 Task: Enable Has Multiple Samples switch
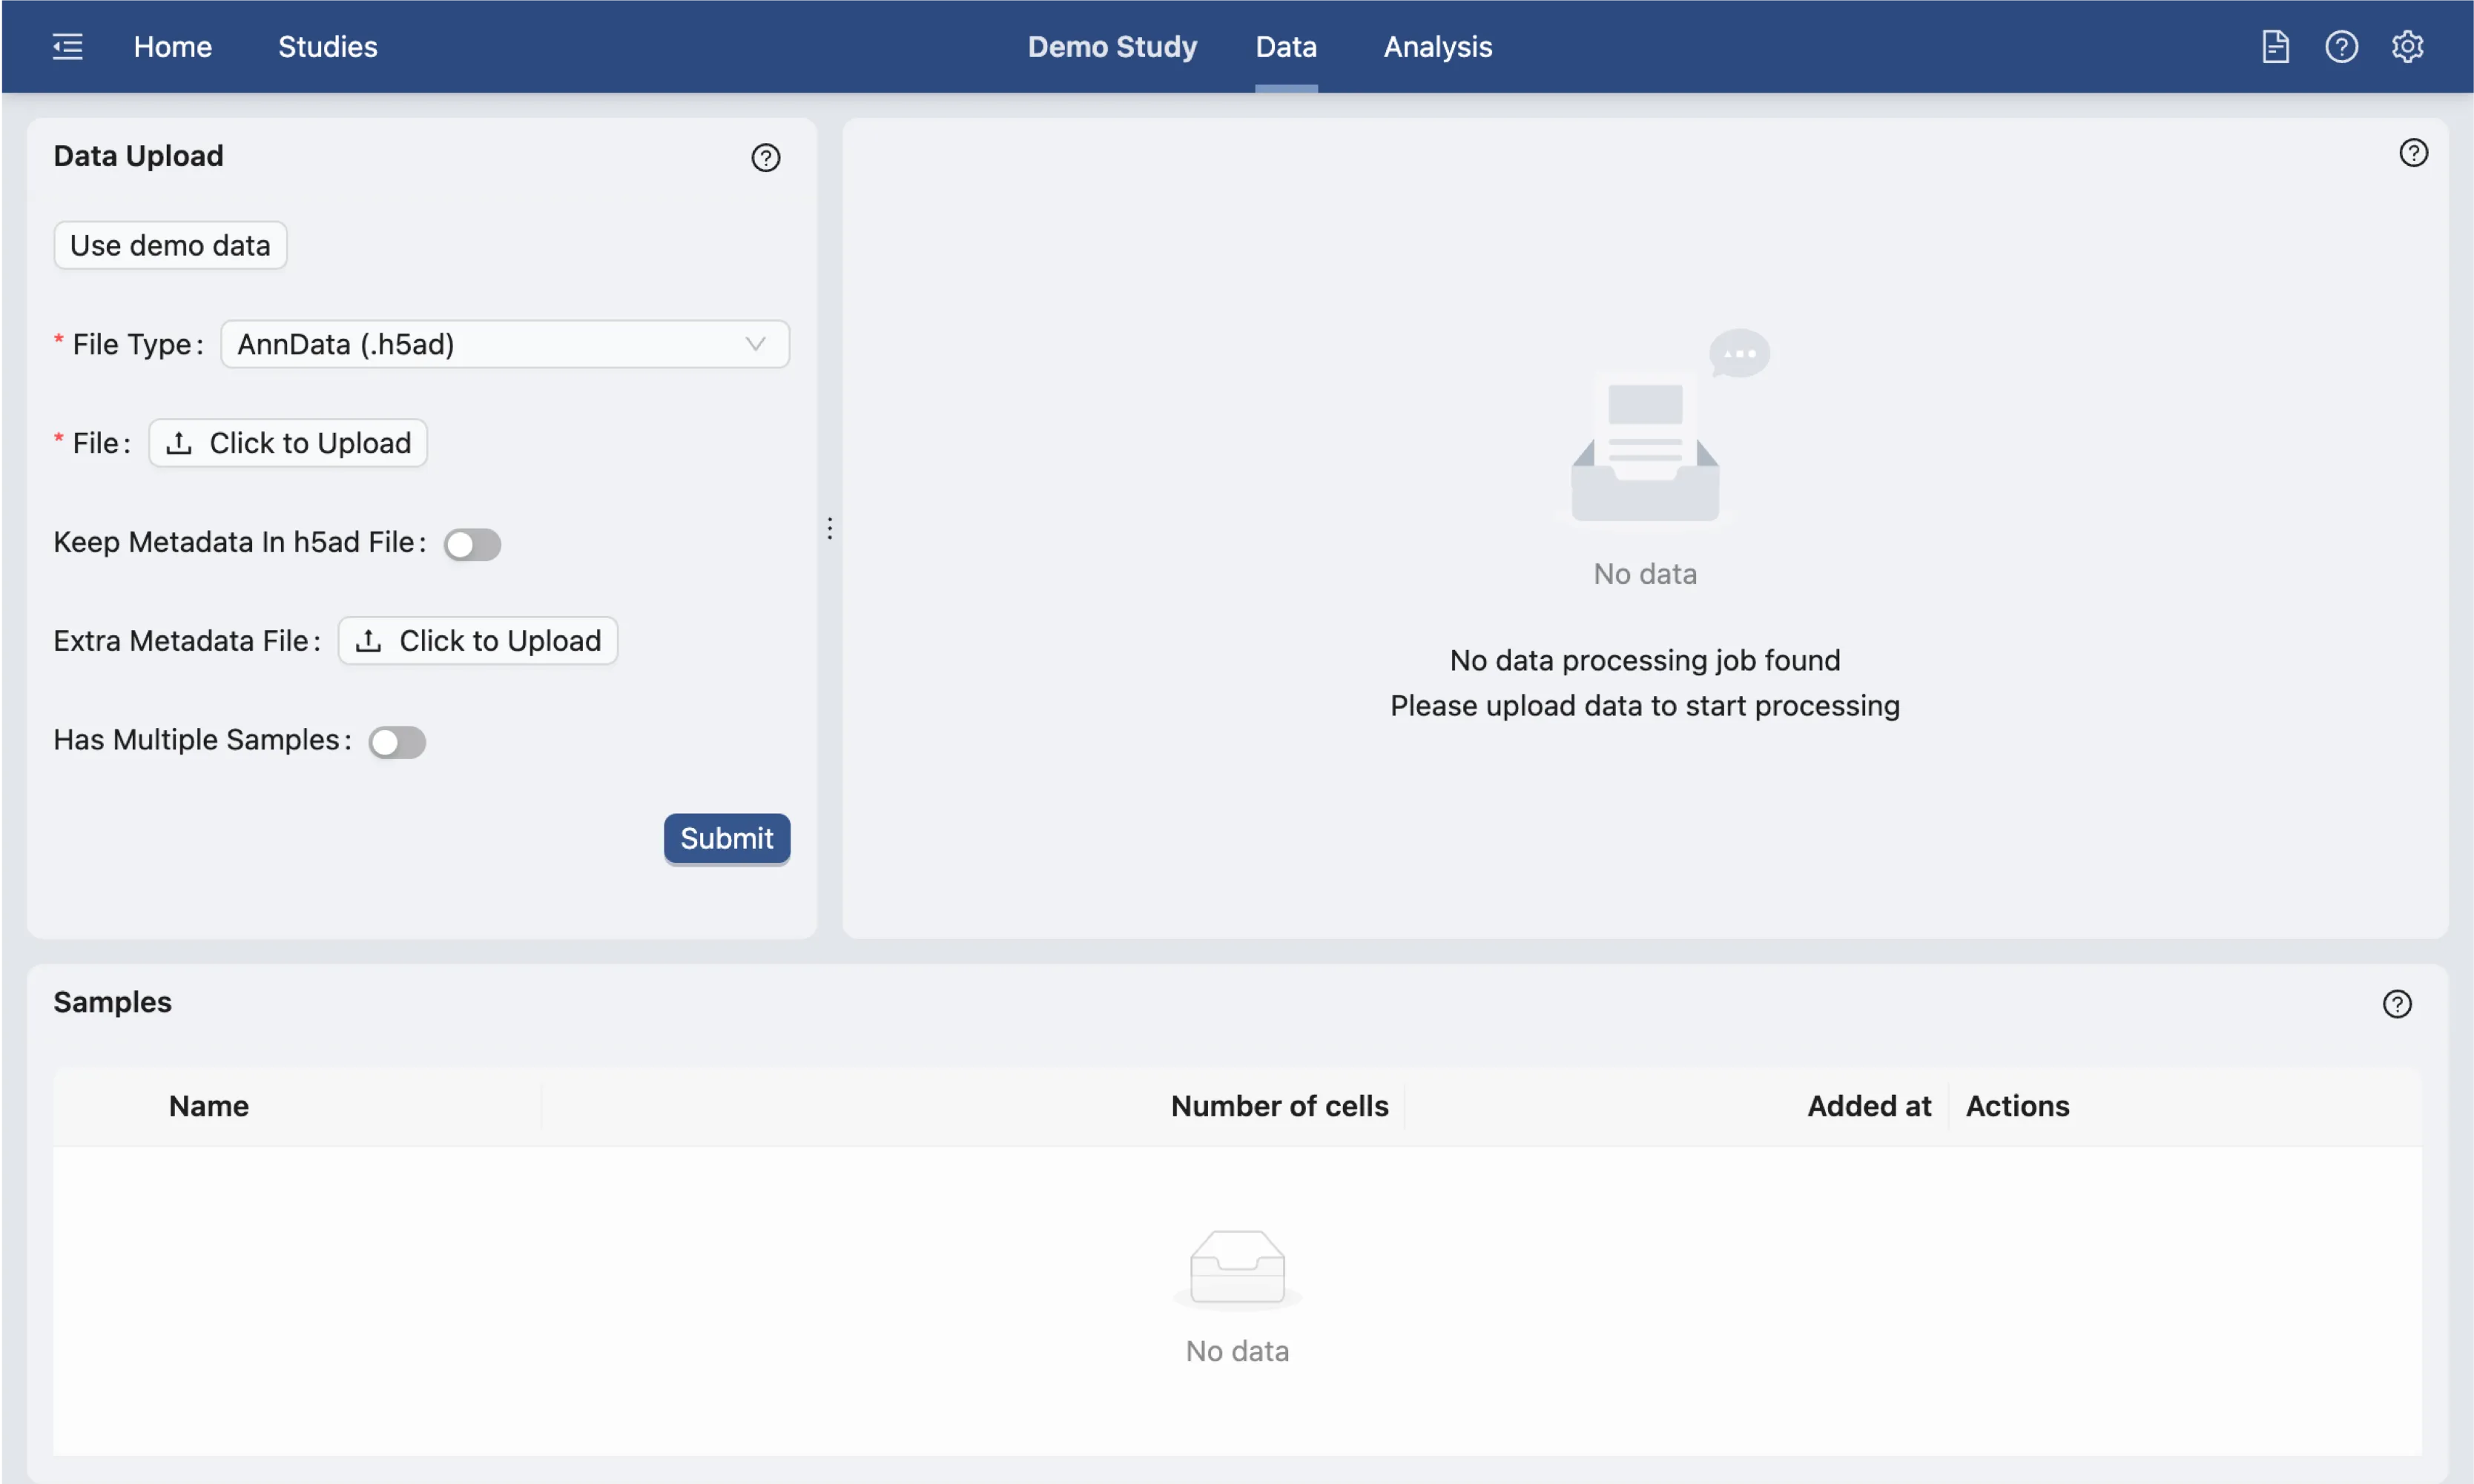[x=398, y=742]
